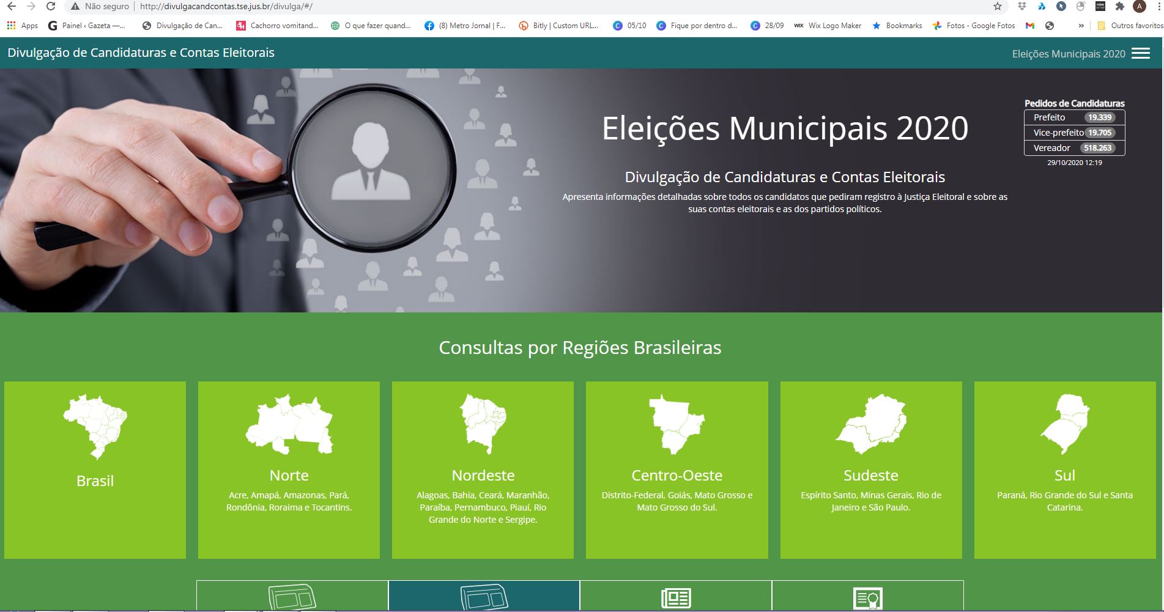Viewport: 1164px width, 612px height.
Task: Select the Norte region map icon
Action: click(289, 425)
